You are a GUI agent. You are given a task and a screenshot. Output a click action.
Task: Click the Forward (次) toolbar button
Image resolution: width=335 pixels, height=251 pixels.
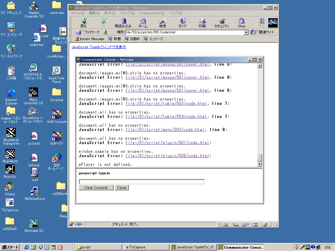pos(104,23)
